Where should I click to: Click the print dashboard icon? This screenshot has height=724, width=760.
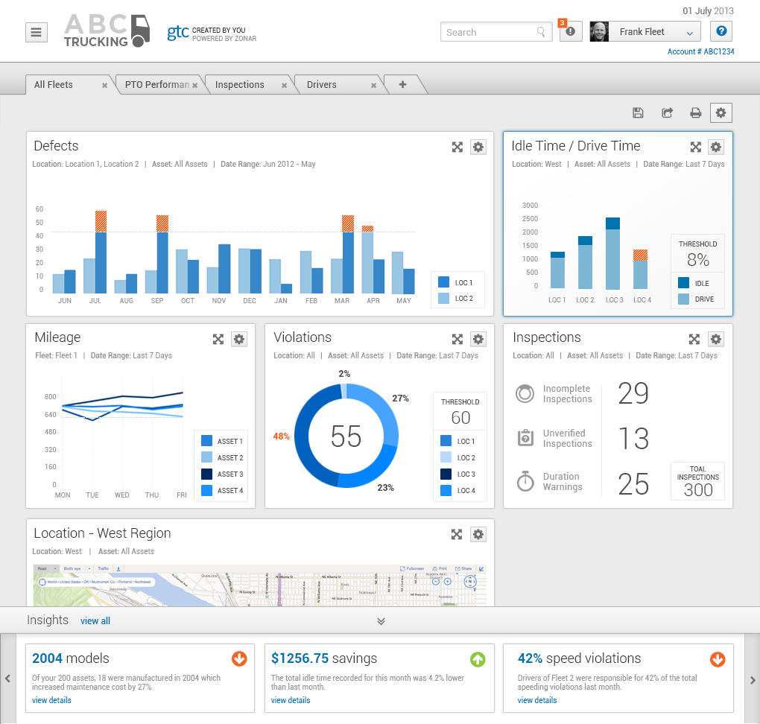[695, 112]
